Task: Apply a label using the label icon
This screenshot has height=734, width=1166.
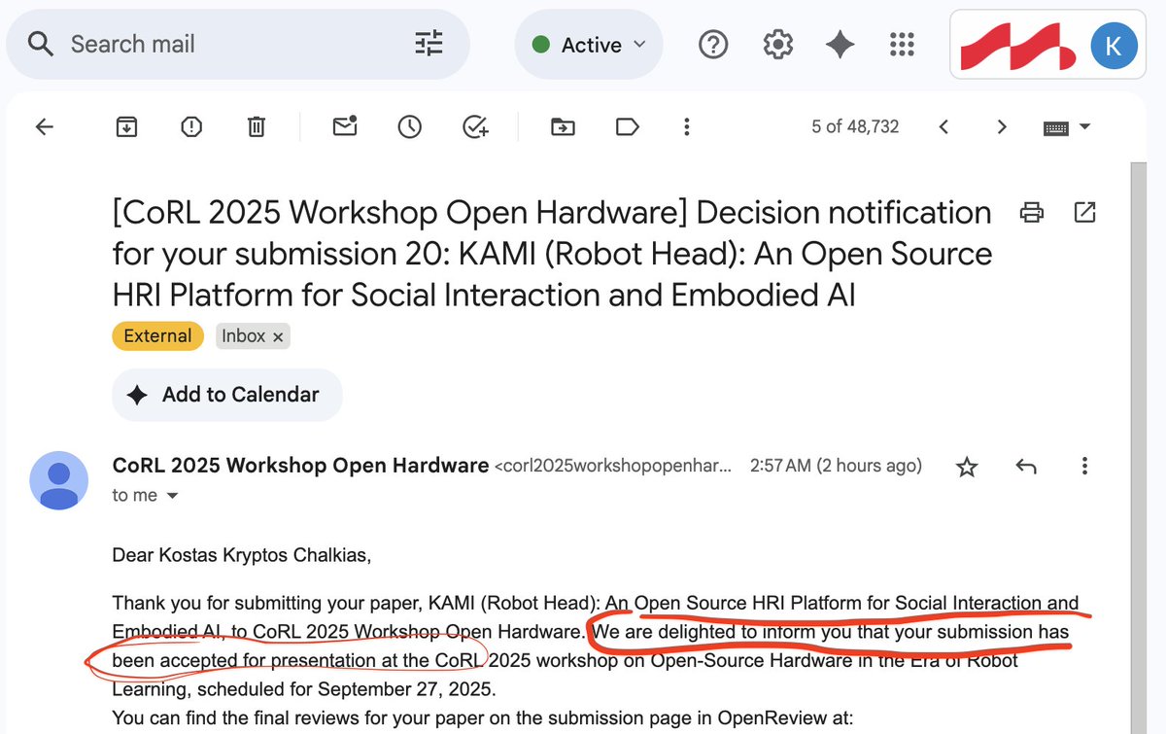Action: click(x=626, y=126)
